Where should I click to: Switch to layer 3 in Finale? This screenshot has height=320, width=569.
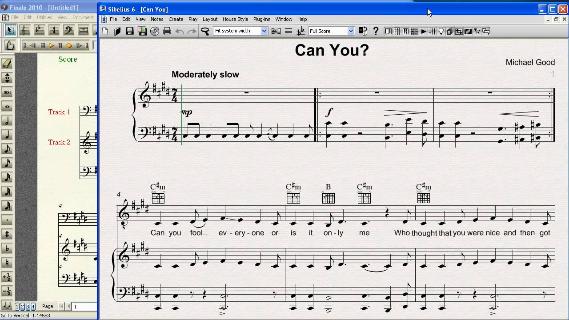coord(28,307)
